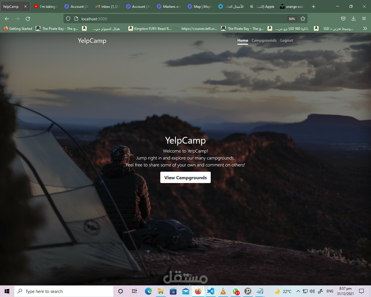Switch to the orange outdoor tab
The image size is (371, 297).
(x=292, y=6)
